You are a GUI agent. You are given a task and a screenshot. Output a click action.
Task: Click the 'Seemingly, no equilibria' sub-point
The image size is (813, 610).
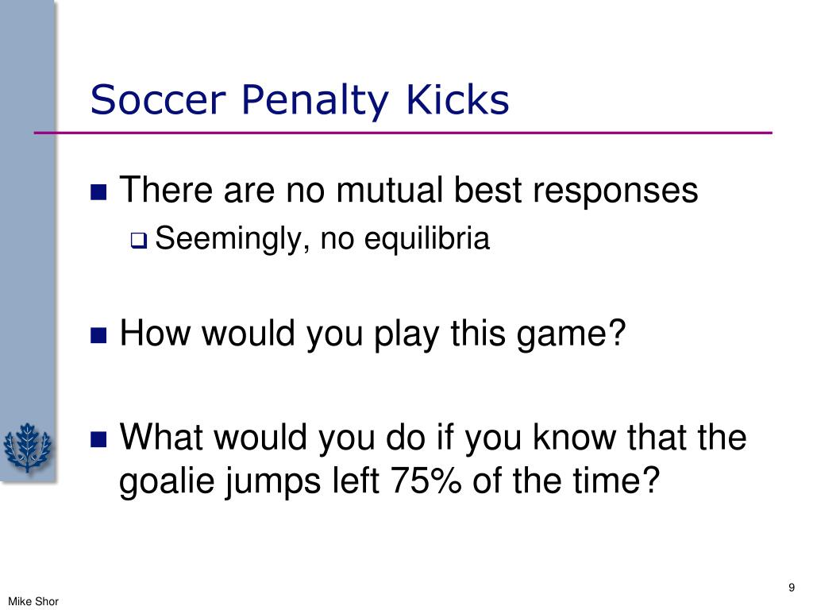pos(322,239)
